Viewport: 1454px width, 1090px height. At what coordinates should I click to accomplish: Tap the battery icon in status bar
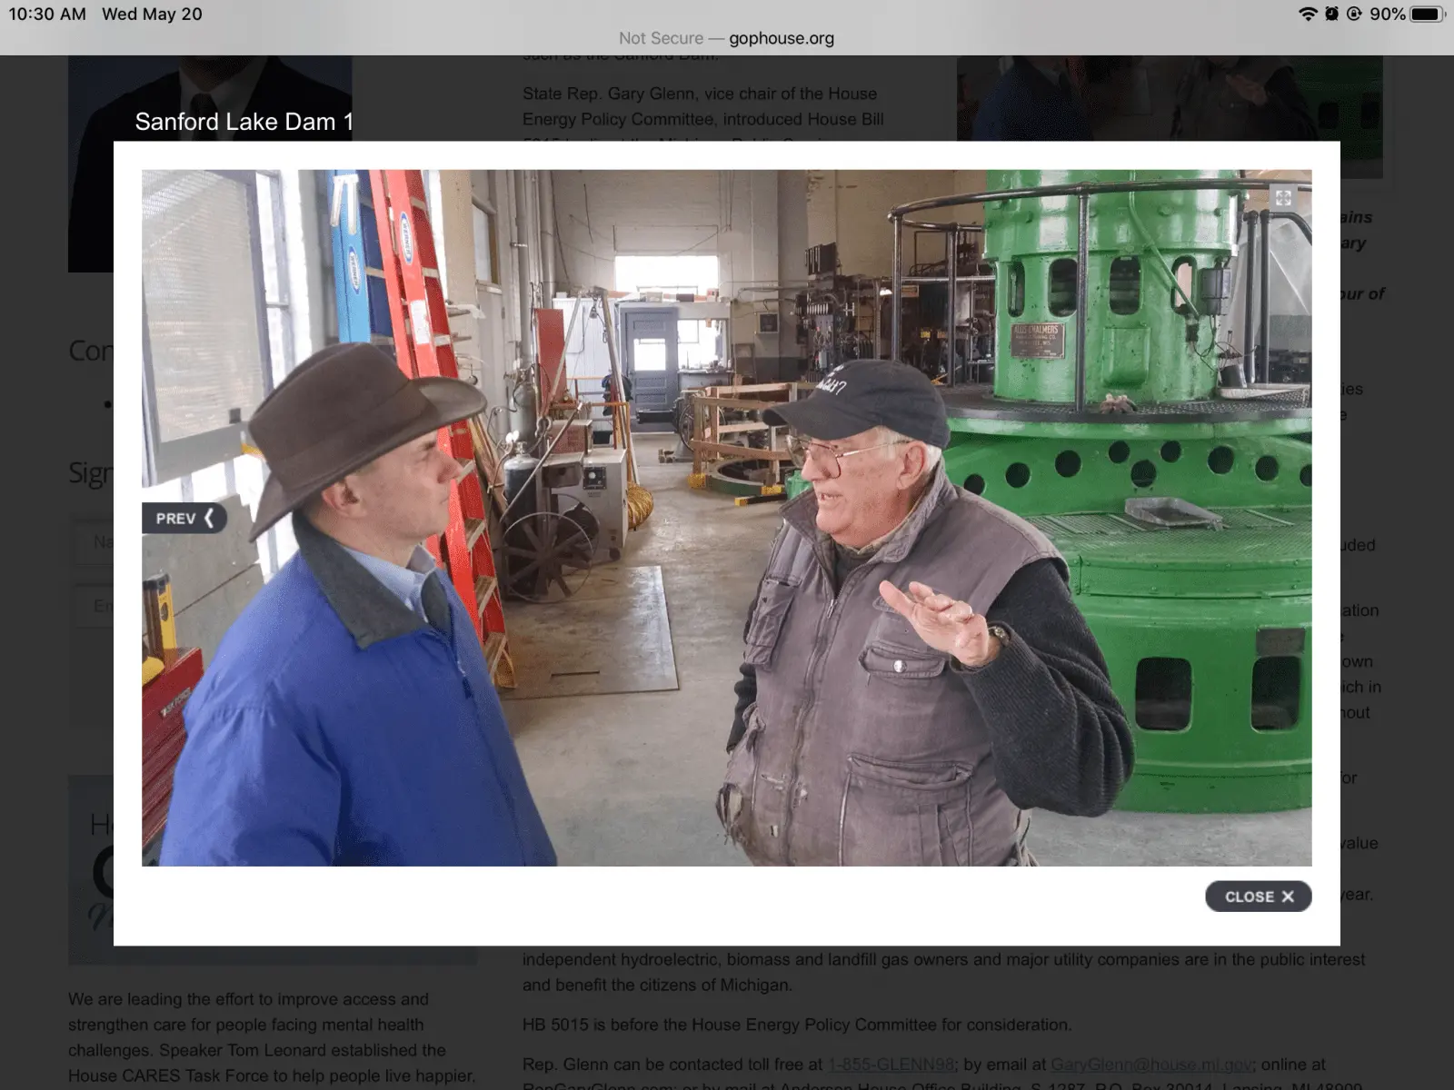coord(1427,14)
